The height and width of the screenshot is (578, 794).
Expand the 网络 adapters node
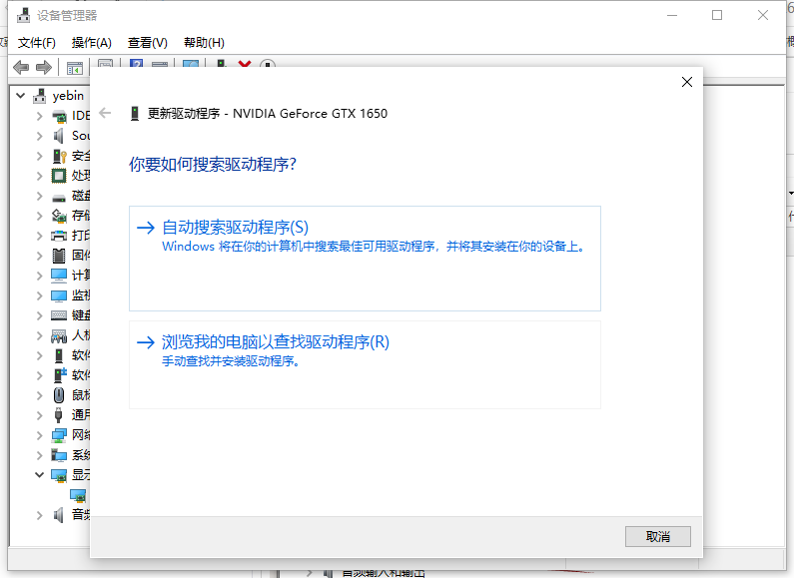(x=40, y=435)
